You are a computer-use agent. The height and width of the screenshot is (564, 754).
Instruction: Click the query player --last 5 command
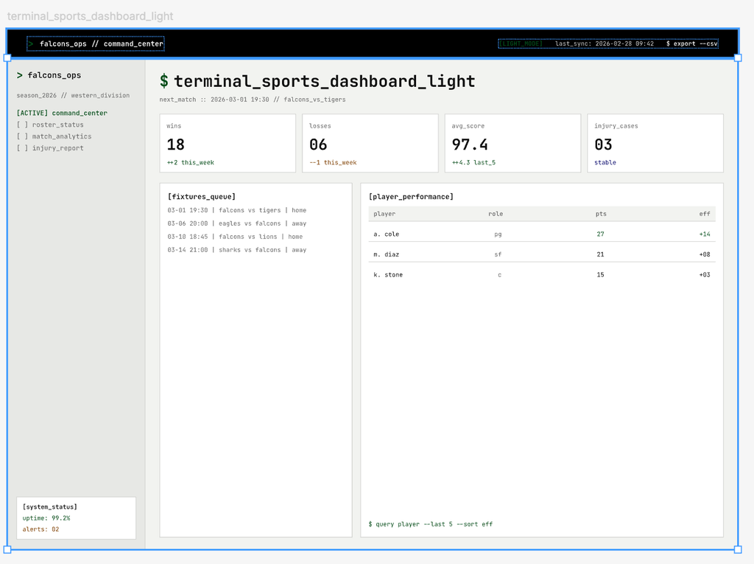pos(431,524)
